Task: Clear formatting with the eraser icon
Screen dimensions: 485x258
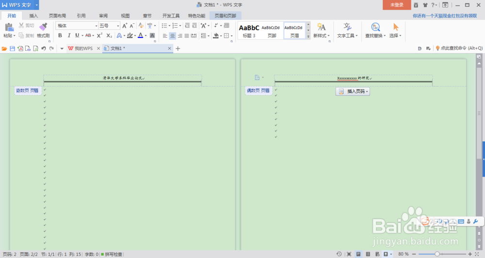Action: (141, 26)
